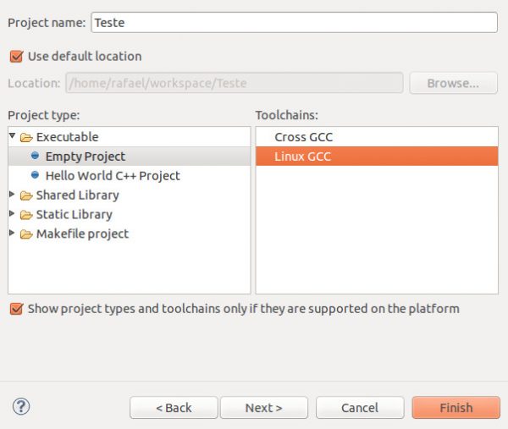Toggle the Use default location checkbox
508x429 pixels.
pos(15,57)
